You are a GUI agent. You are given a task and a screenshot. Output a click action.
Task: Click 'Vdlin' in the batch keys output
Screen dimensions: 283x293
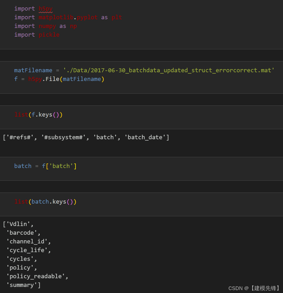[x=18, y=224]
